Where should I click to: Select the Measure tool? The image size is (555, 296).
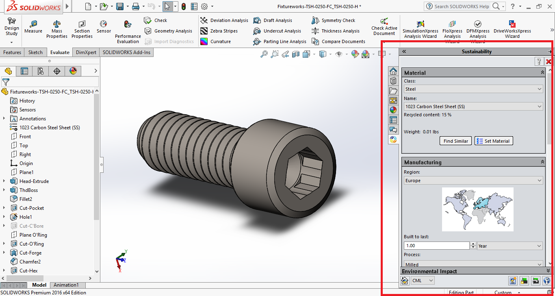pos(33,27)
